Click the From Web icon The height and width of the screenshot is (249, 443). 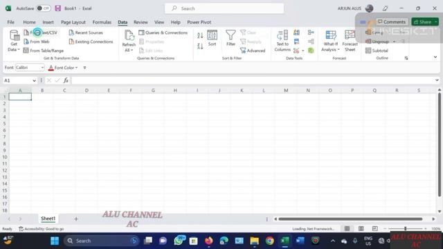(26, 41)
